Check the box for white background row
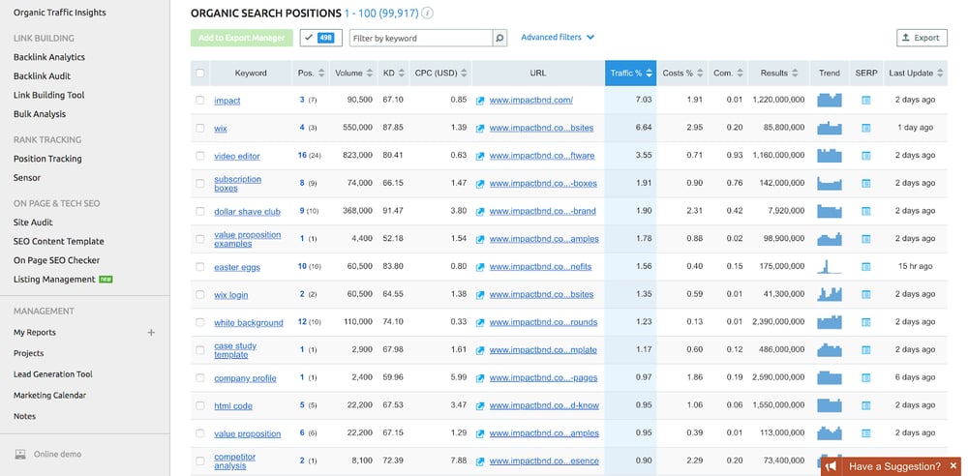This screenshot has height=476, width=968. coord(200,322)
